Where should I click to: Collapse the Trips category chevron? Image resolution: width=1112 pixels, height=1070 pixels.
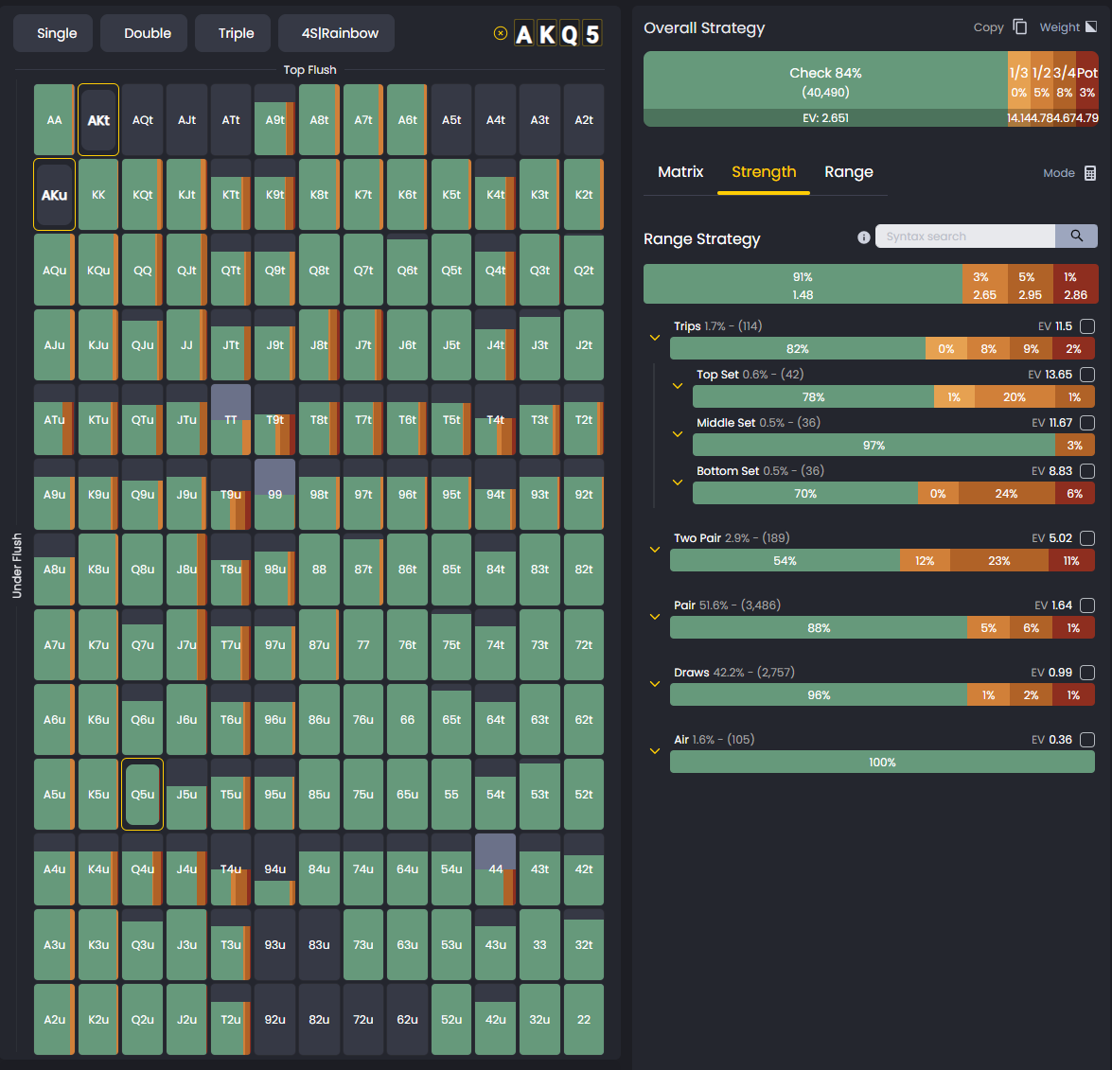click(x=654, y=336)
